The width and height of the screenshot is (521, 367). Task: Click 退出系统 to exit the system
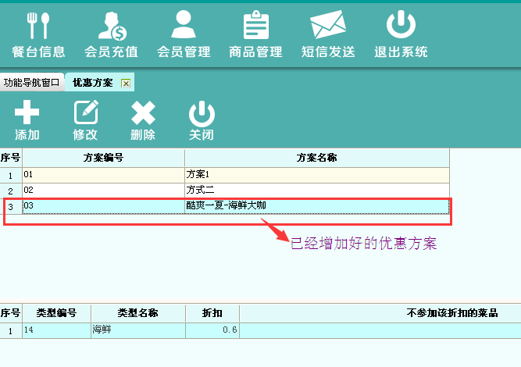(x=401, y=35)
